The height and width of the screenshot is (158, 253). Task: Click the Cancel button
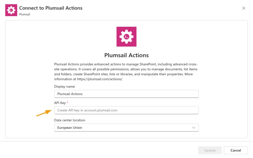[x=236, y=150]
